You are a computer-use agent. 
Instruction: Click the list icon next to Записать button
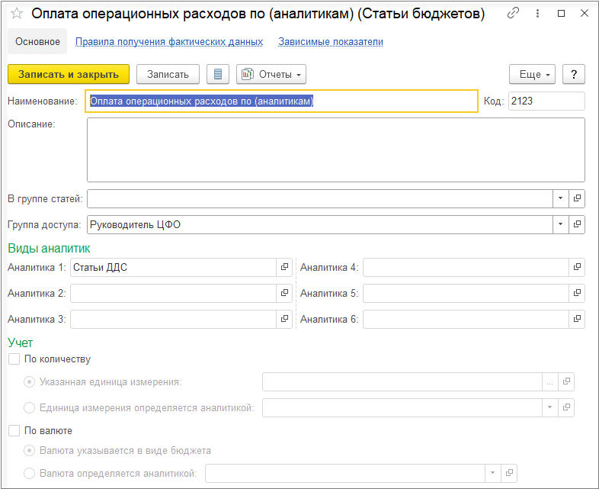coord(219,74)
